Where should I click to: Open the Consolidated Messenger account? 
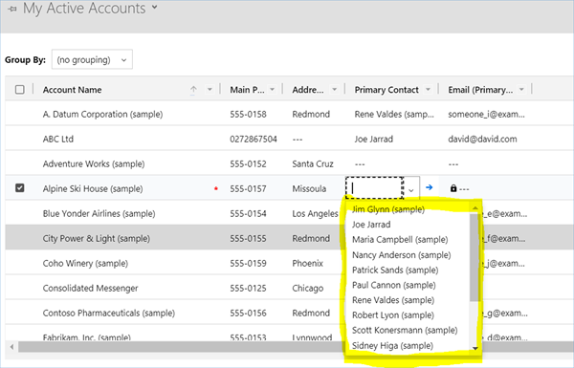coord(91,289)
